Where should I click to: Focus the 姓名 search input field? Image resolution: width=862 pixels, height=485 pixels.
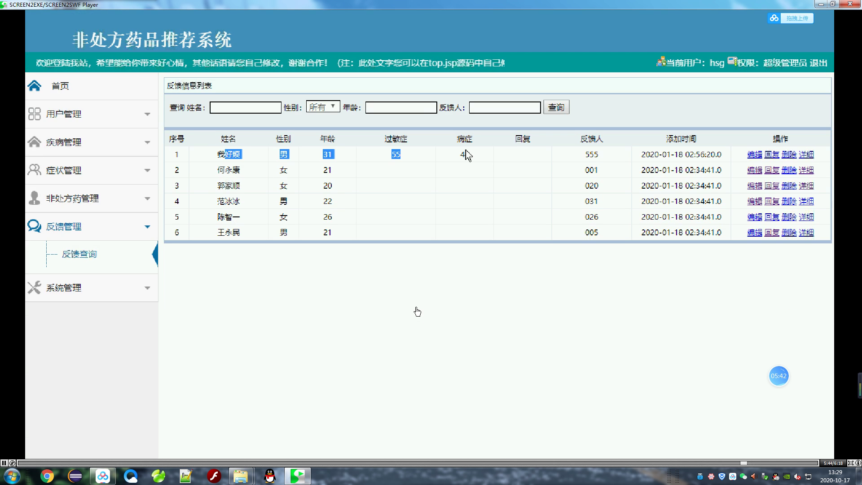tap(246, 108)
